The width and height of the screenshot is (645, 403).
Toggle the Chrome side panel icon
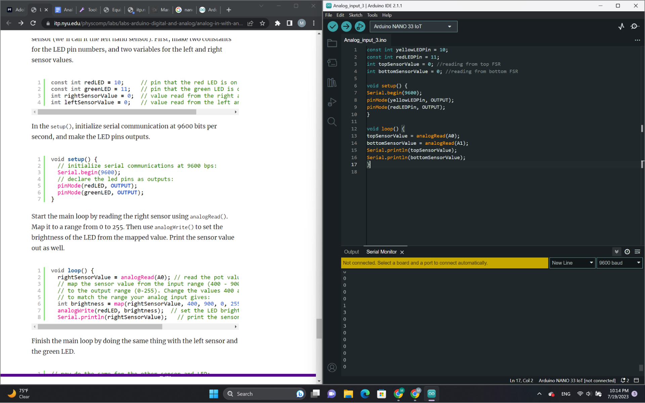pyautogui.click(x=290, y=23)
